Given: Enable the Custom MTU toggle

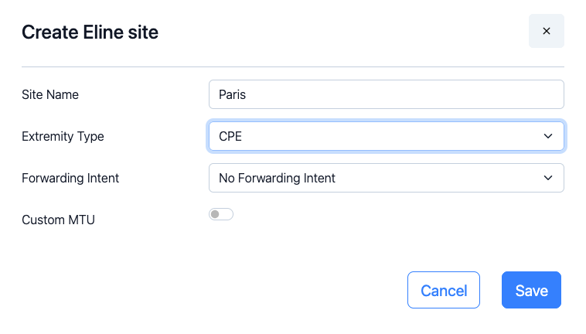Looking at the screenshot, I should [221, 214].
